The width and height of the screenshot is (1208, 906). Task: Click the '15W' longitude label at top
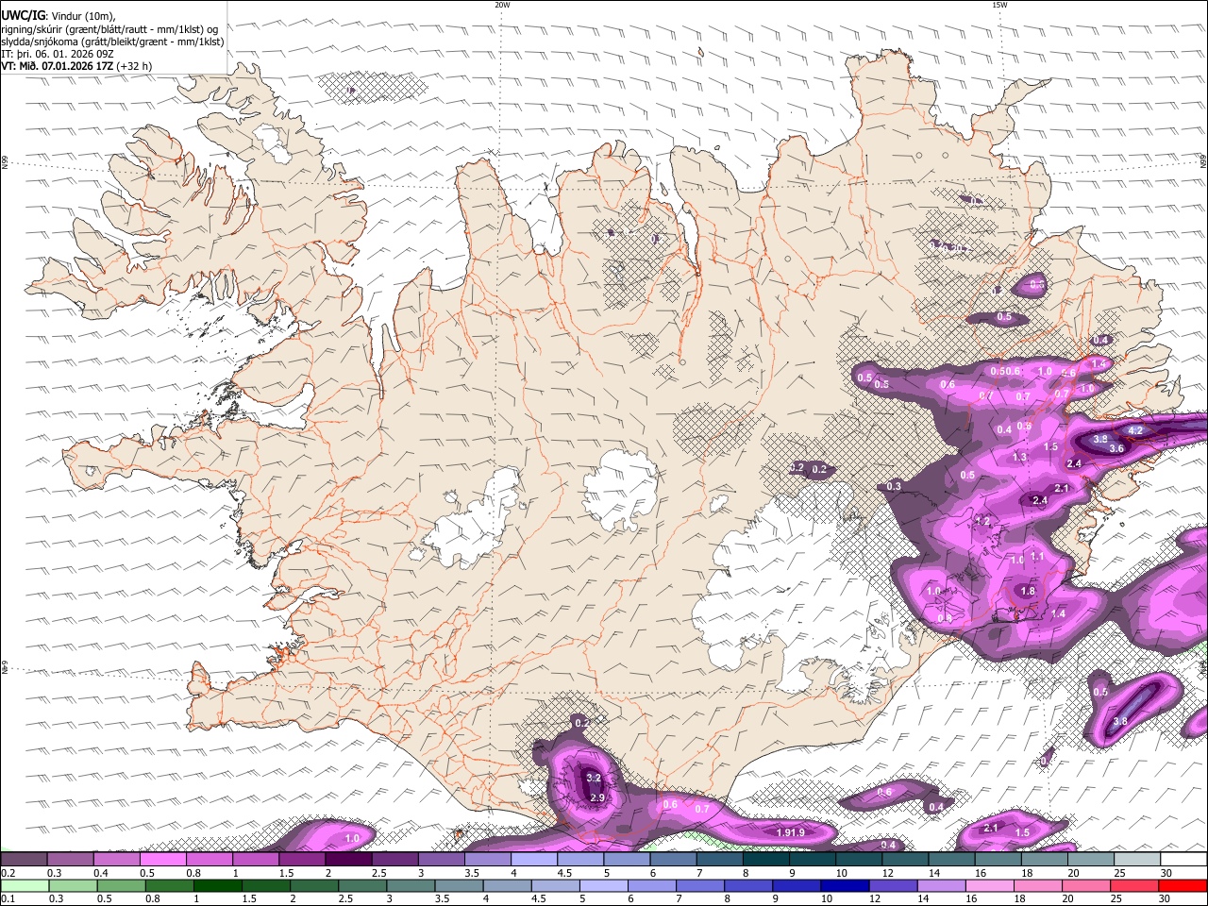pos(999,5)
